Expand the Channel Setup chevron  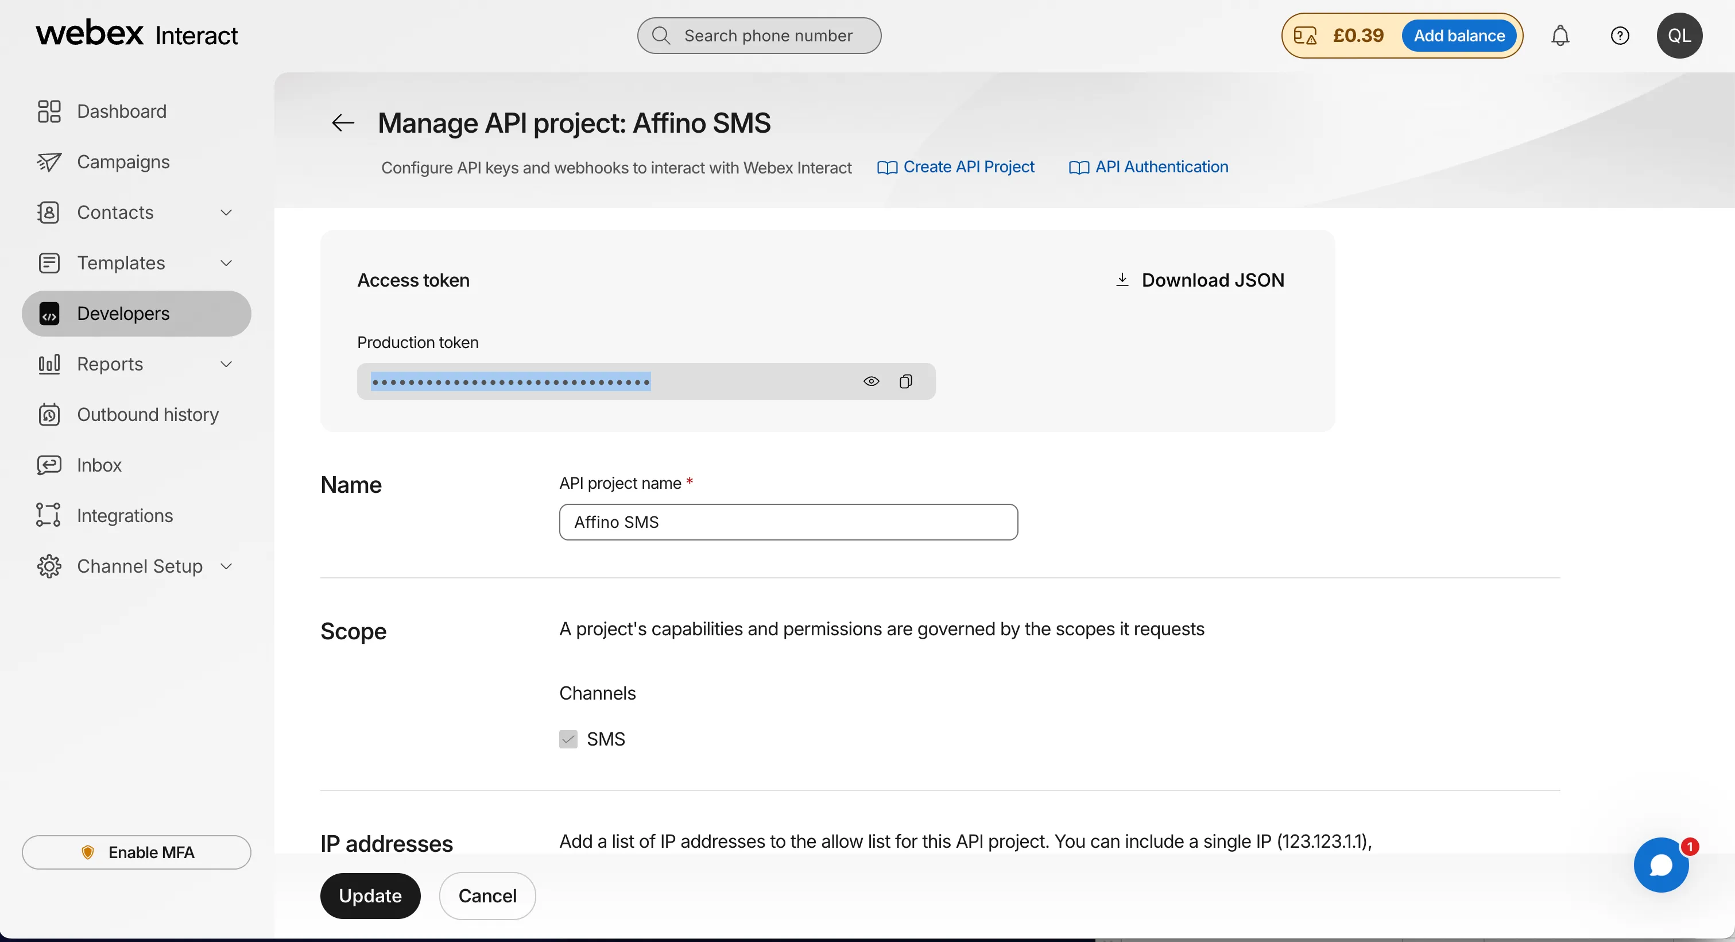pos(226,566)
